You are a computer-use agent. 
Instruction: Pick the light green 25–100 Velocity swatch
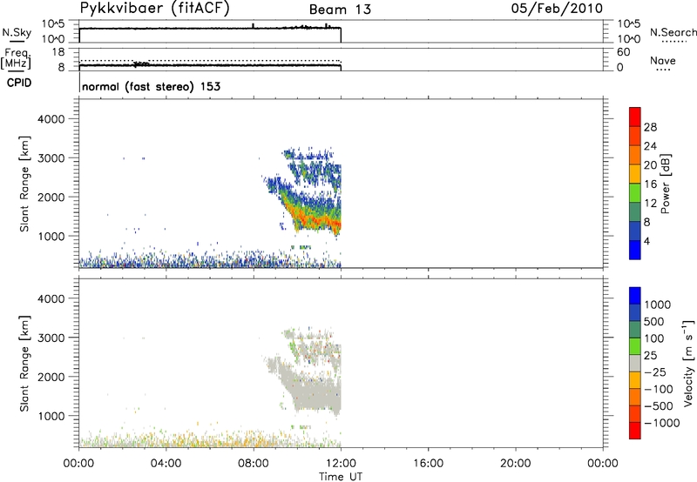[635, 346]
